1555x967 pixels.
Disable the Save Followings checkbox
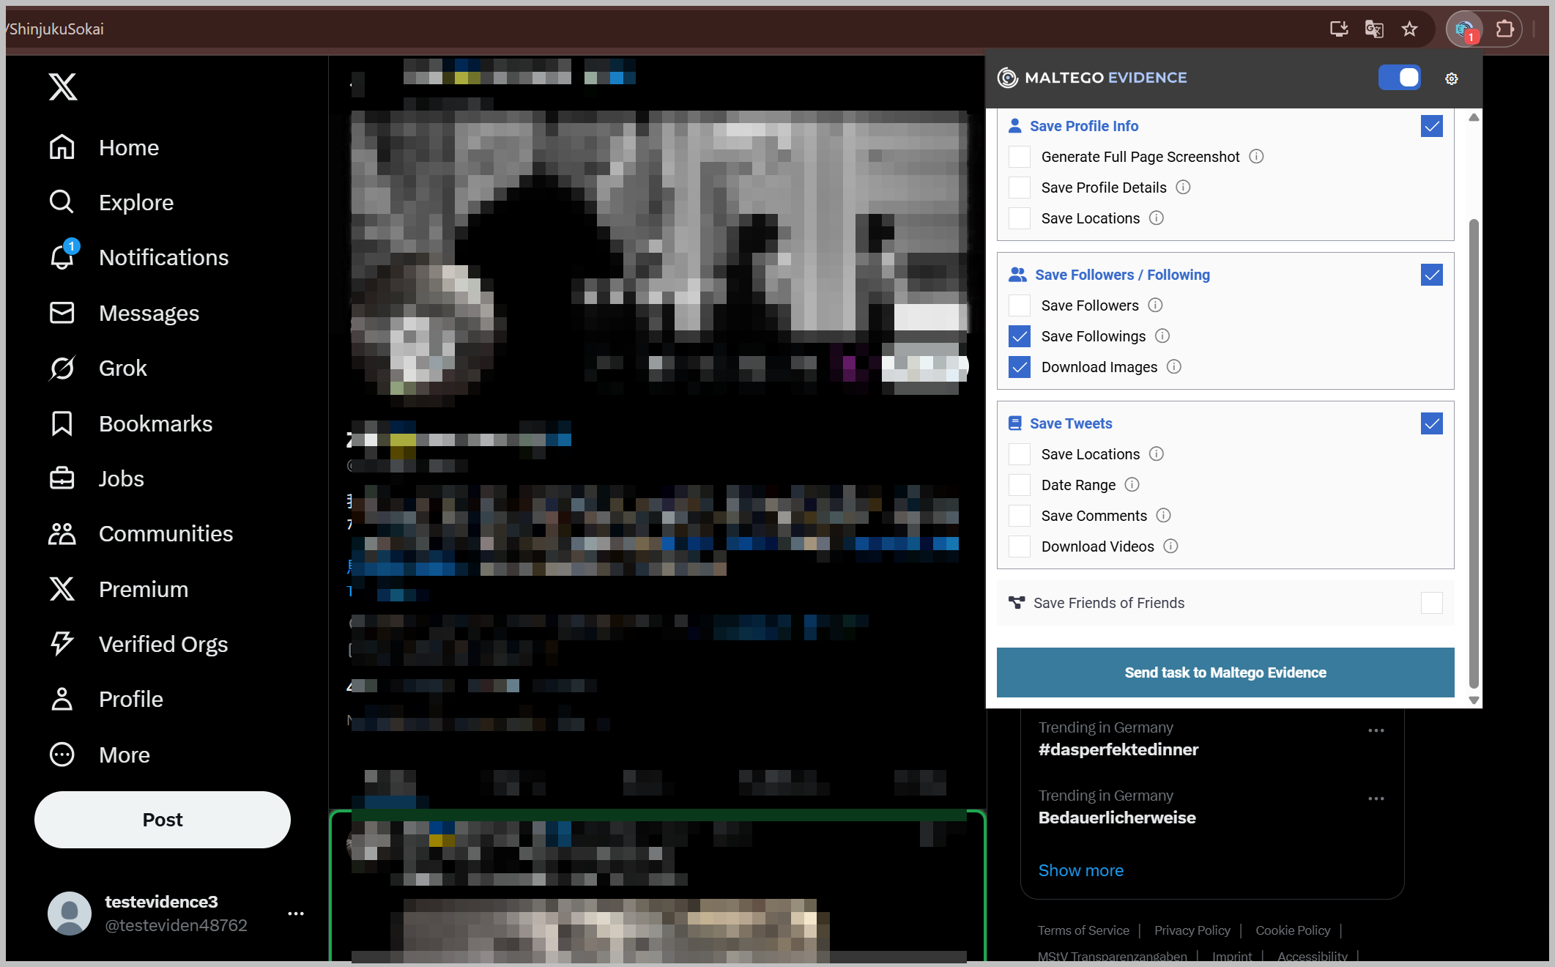point(1020,336)
